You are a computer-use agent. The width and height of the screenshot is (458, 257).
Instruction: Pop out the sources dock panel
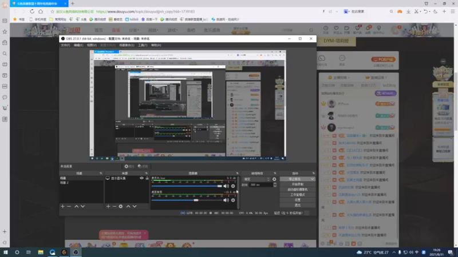click(147, 173)
